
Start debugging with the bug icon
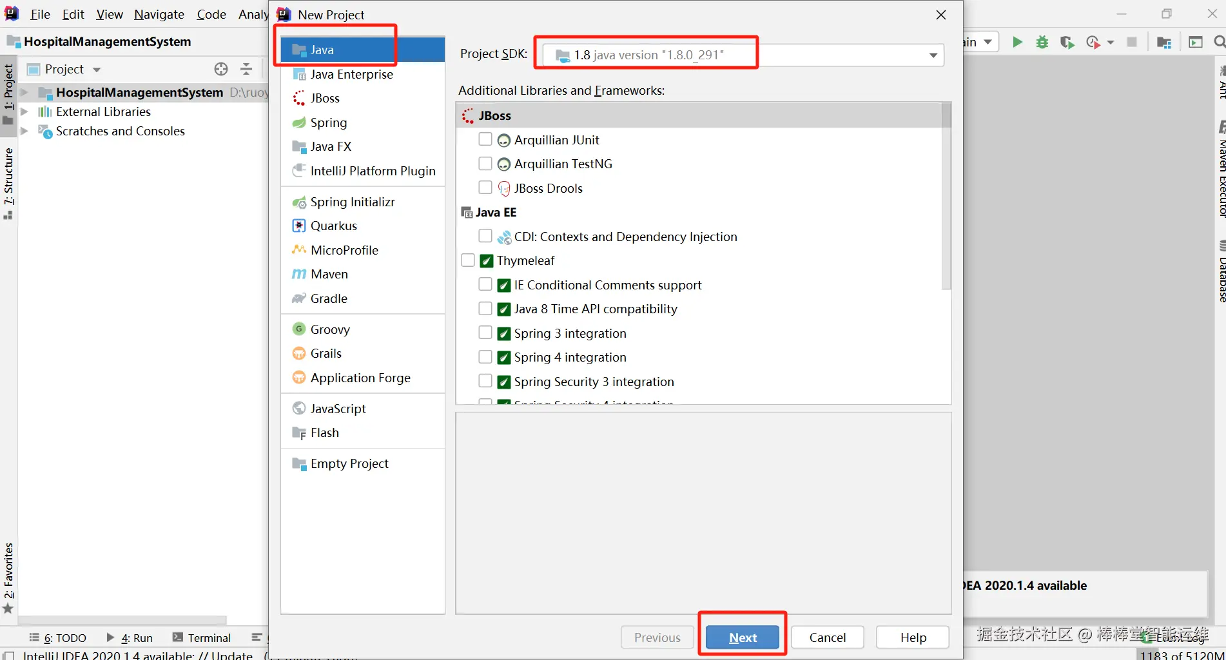(x=1042, y=42)
